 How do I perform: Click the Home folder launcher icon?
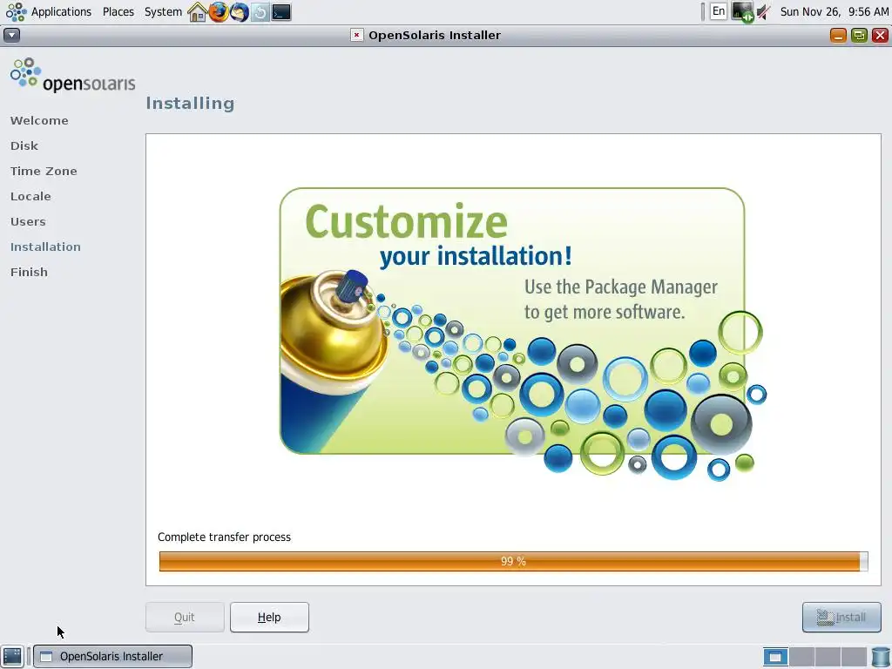(x=197, y=12)
